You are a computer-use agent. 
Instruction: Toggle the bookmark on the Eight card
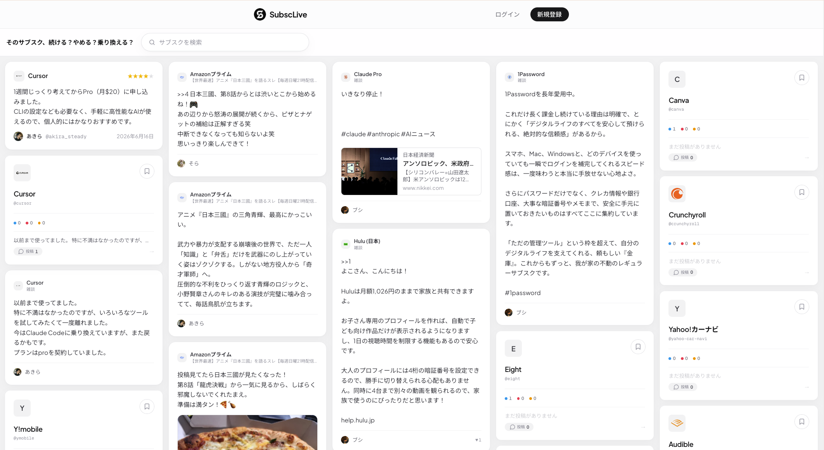tap(638, 347)
